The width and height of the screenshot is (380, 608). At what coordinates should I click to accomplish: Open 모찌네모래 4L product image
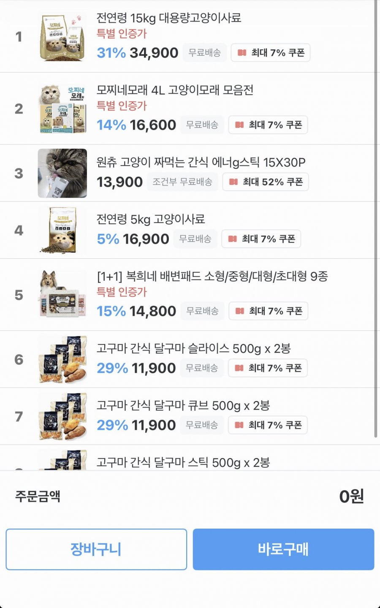point(62,109)
